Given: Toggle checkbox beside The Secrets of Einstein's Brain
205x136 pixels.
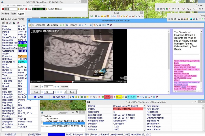Looking at the screenshot, I should tap(42, 123).
